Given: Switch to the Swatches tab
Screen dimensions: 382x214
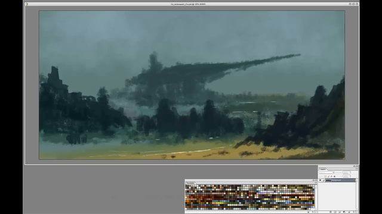Looking at the screenshot, I should (191, 182).
